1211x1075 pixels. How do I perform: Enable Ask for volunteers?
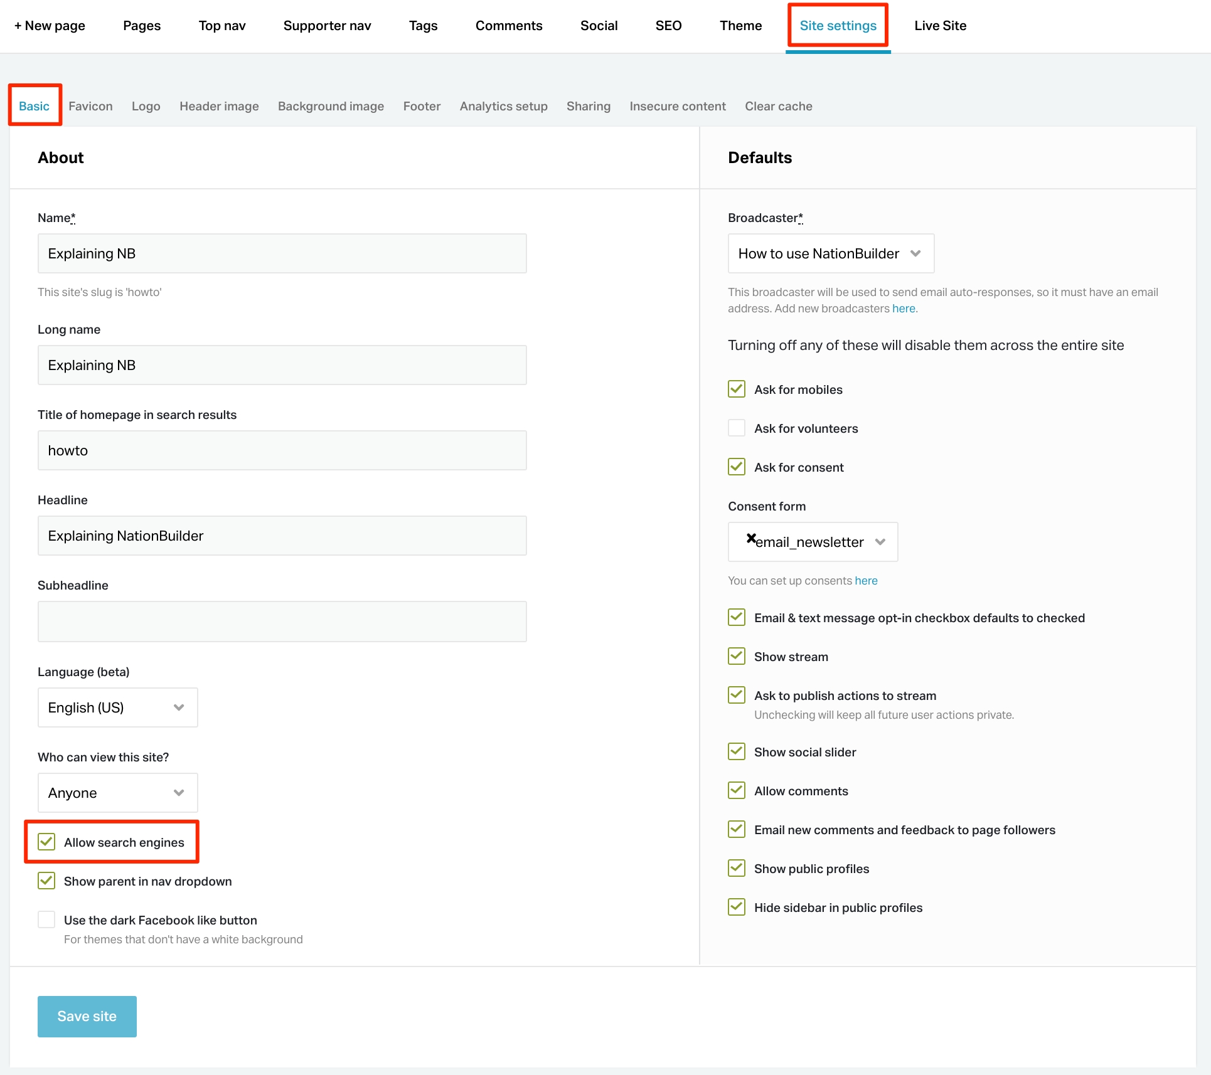pyautogui.click(x=736, y=428)
